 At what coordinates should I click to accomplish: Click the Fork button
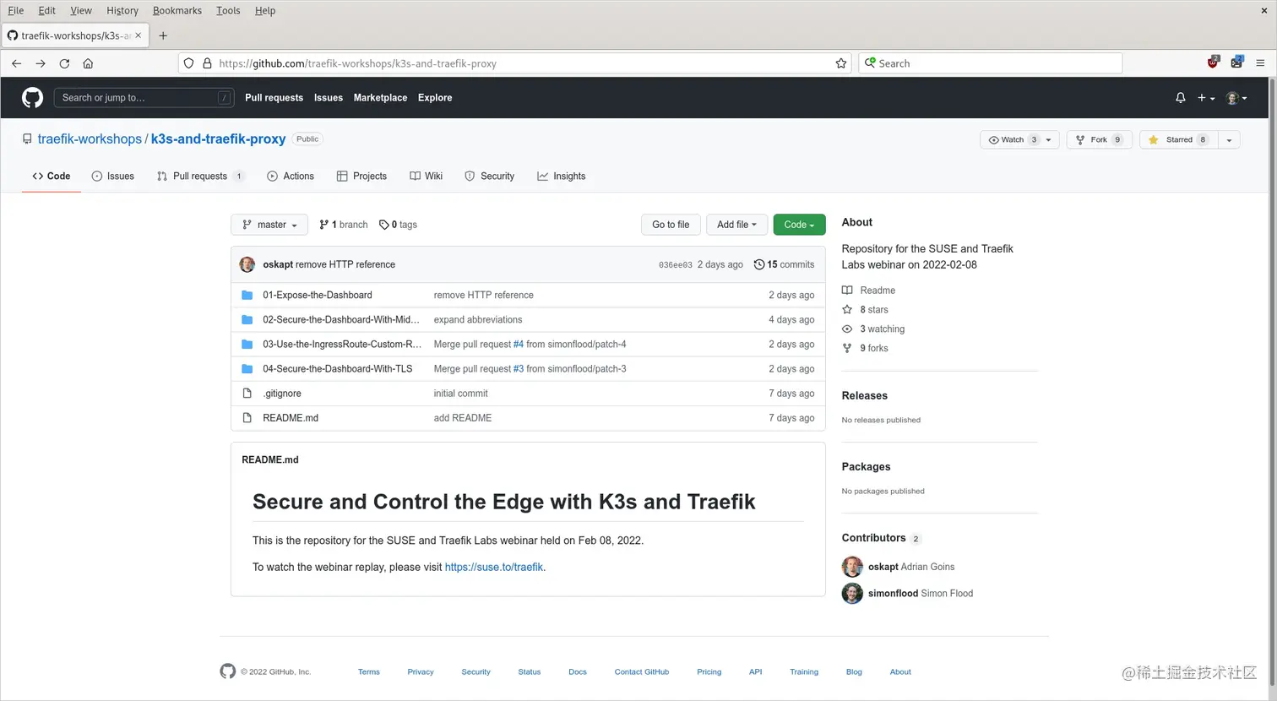pyautogui.click(x=1099, y=140)
